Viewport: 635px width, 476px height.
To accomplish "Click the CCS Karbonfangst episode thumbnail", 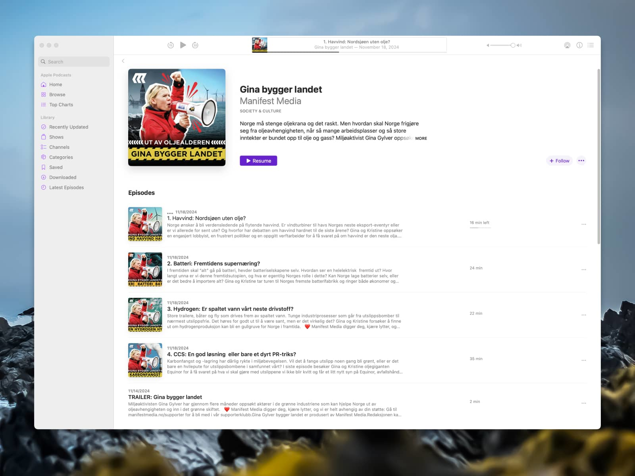I will 145,360.
